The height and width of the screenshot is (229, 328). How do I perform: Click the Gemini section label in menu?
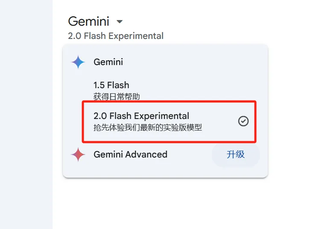pos(108,62)
